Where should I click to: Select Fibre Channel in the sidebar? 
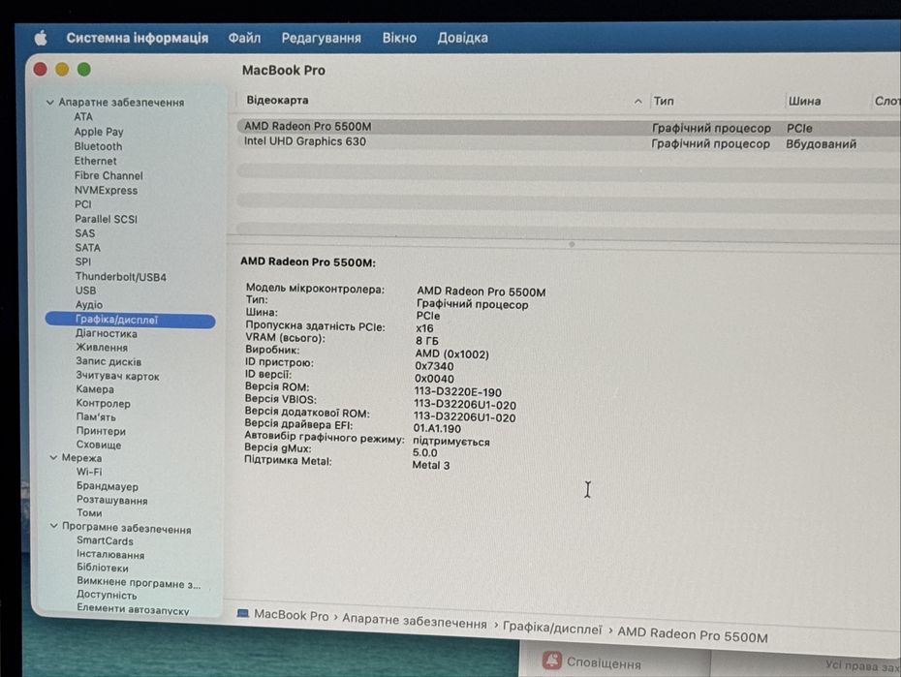tap(109, 175)
